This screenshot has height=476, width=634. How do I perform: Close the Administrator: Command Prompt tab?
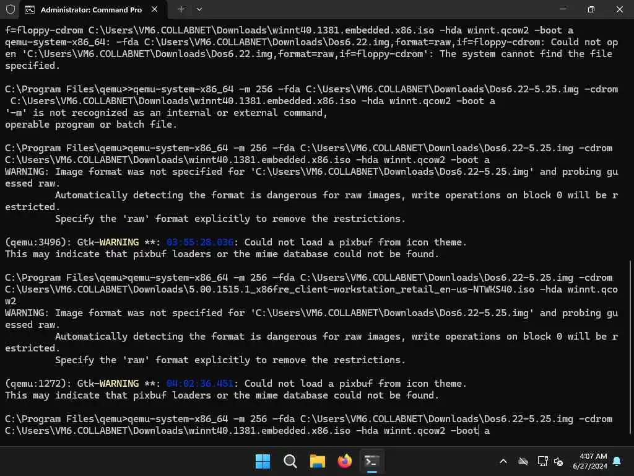point(154,9)
